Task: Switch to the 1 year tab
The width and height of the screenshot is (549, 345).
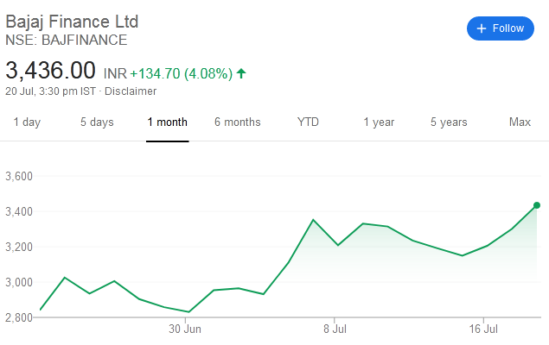Action: tap(379, 122)
